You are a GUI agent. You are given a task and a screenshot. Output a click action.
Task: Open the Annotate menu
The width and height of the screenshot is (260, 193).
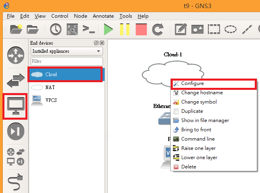103,16
